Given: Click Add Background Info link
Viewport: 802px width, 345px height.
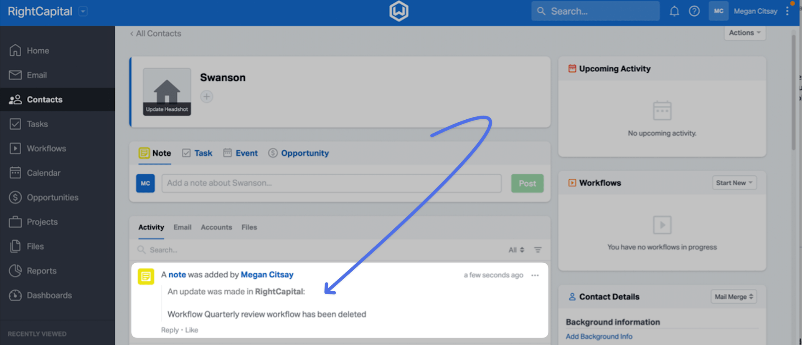Looking at the screenshot, I should [599, 336].
